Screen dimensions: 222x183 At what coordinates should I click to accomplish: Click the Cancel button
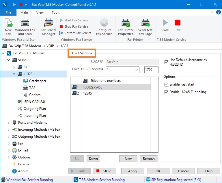183,171
